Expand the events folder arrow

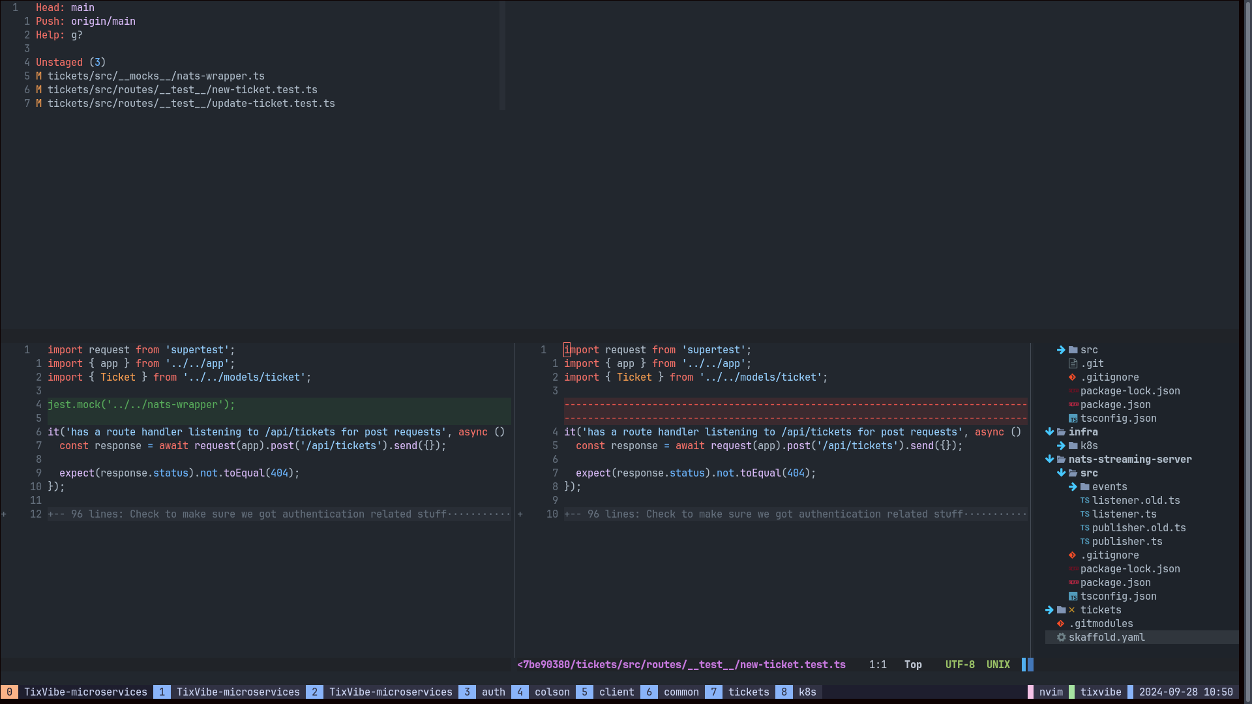pyautogui.click(x=1073, y=487)
